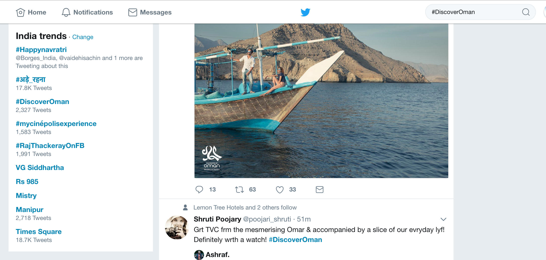This screenshot has width=546, height=260.
Task: Change the India trends location
Action: (83, 37)
